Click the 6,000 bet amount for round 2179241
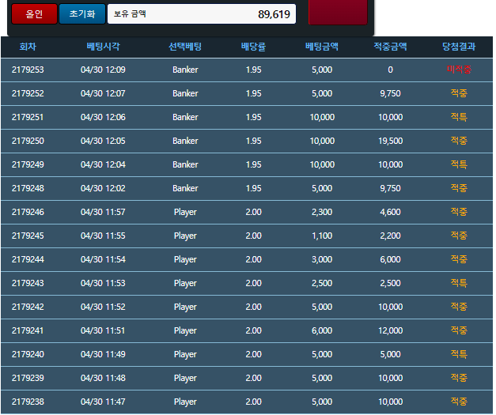Screen dimensions: 496x415 pyautogui.click(x=322, y=331)
